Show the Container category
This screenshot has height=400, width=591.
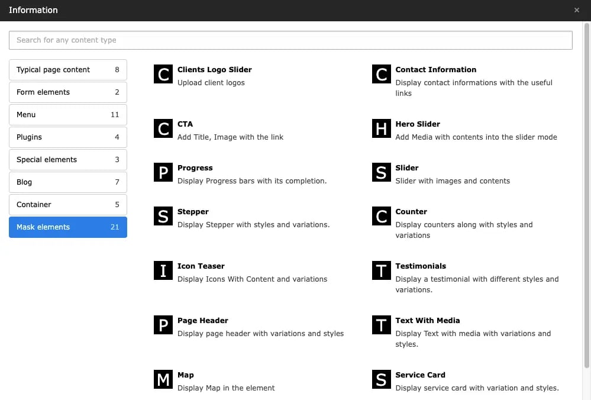[x=68, y=205]
